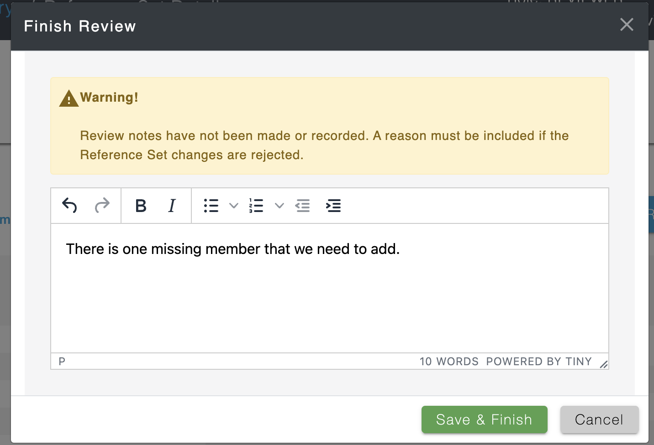654x445 pixels.
Task: Increase indent of the paragraph
Action: click(x=333, y=206)
